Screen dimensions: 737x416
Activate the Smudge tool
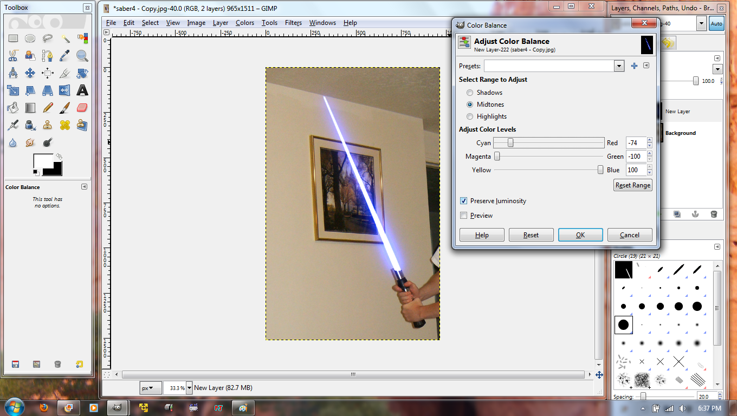(x=30, y=142)
